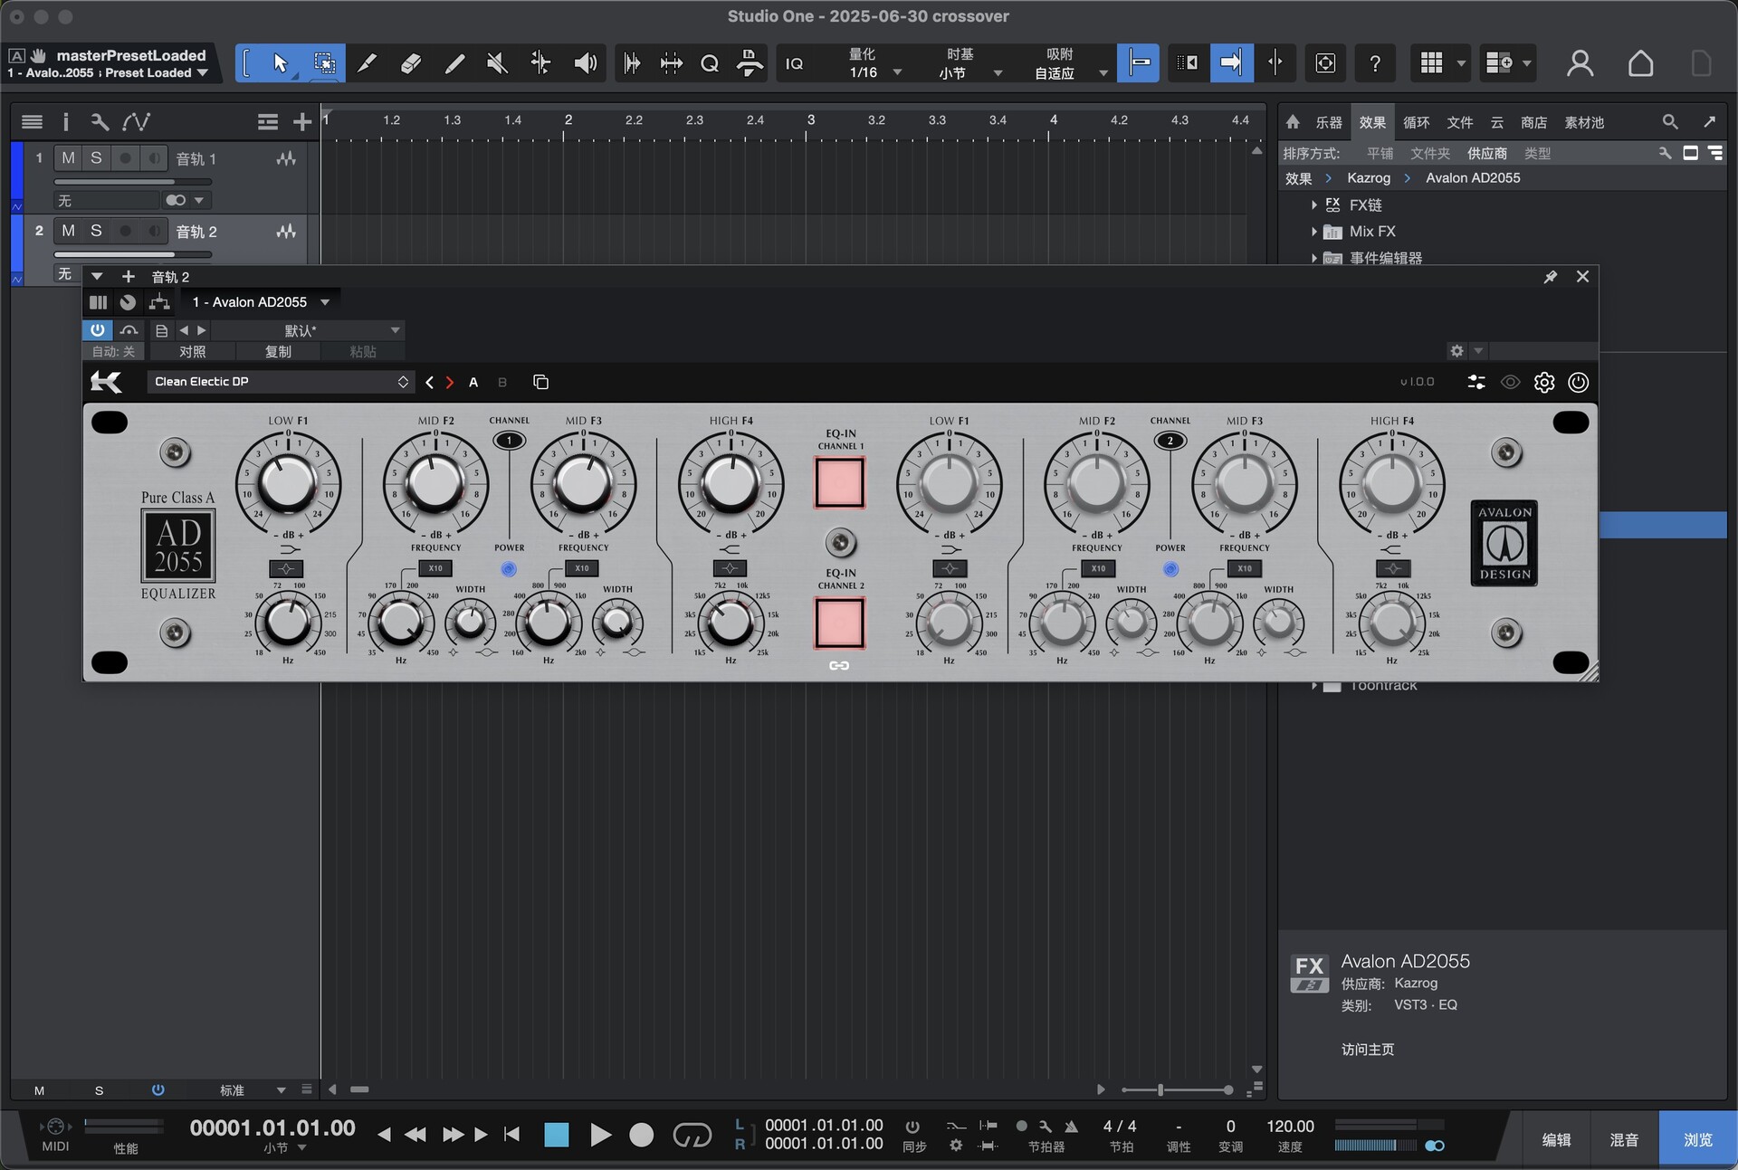Click track 音轨 1 volume fader
The height and width of the screenshot is (1170, 1738).
point(133,182)
